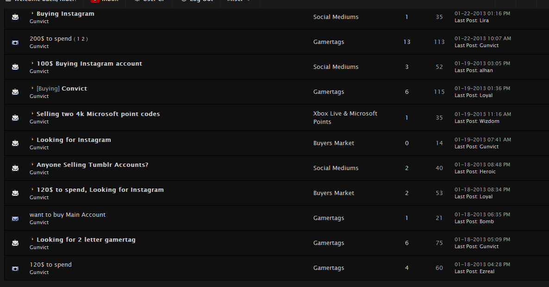This screenshot has width=549, height=287.
Task: Click reply count 13 for 200$ to spend
Action: (x=407, y=42)
